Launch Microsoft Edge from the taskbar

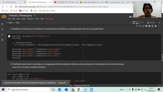tap(60, 89)
